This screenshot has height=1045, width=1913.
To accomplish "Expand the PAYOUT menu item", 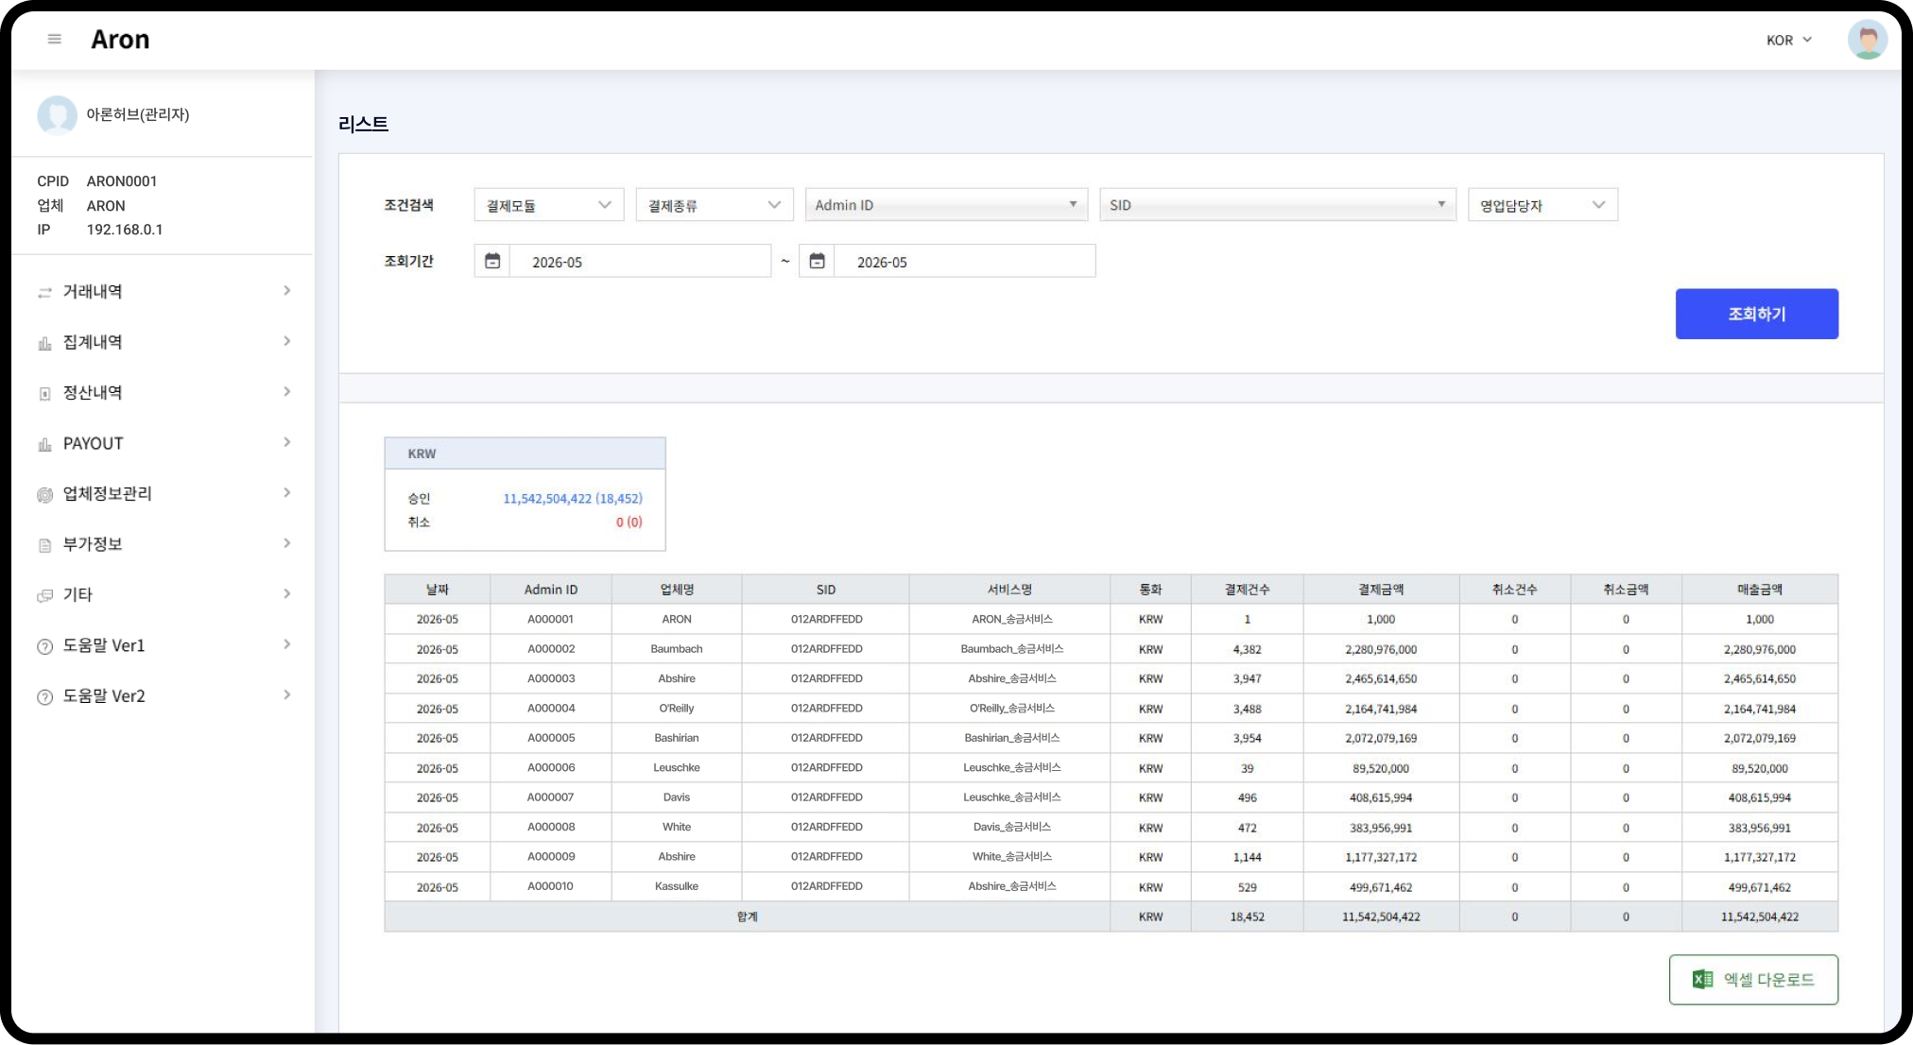I will pyautogui.click(x=163, y=443).
